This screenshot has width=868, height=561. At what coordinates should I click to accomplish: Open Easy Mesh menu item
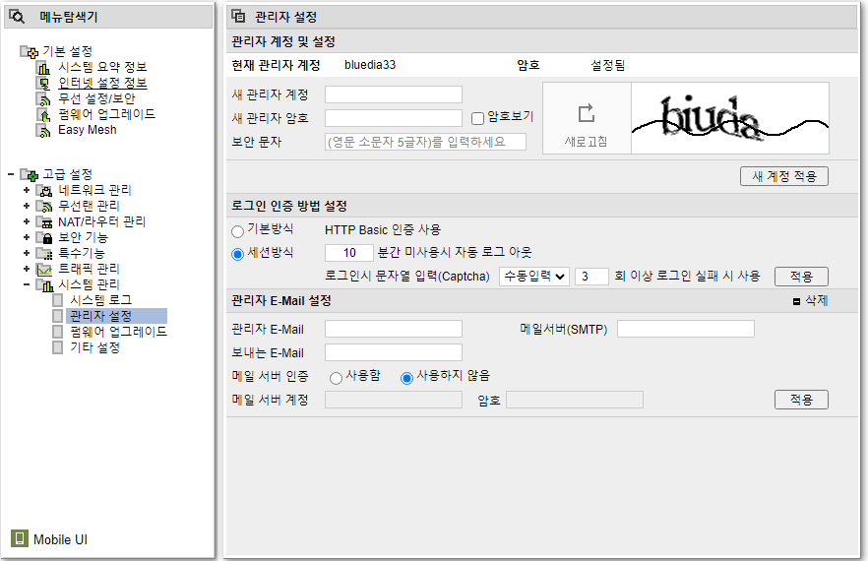(88, 130)
